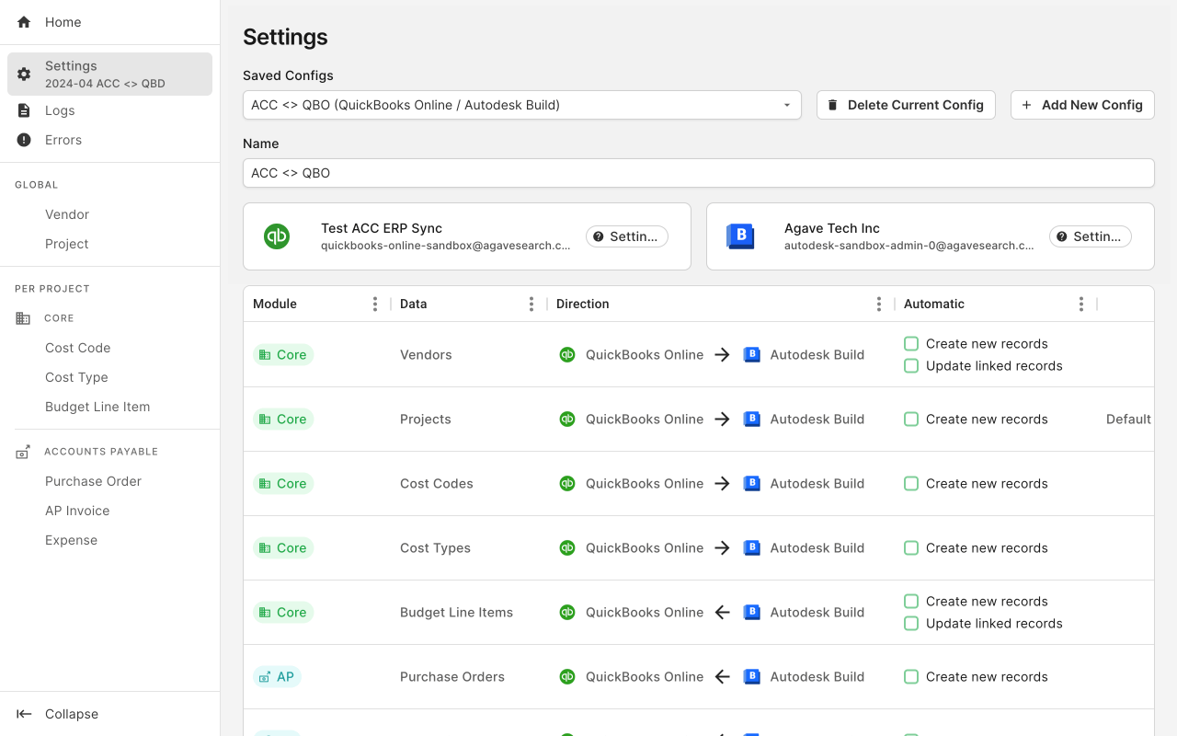The height and width of the screenshot is (736, 1177).
Task: Check Create new records for Purchase Orders
Action: [x=911, y=676]
